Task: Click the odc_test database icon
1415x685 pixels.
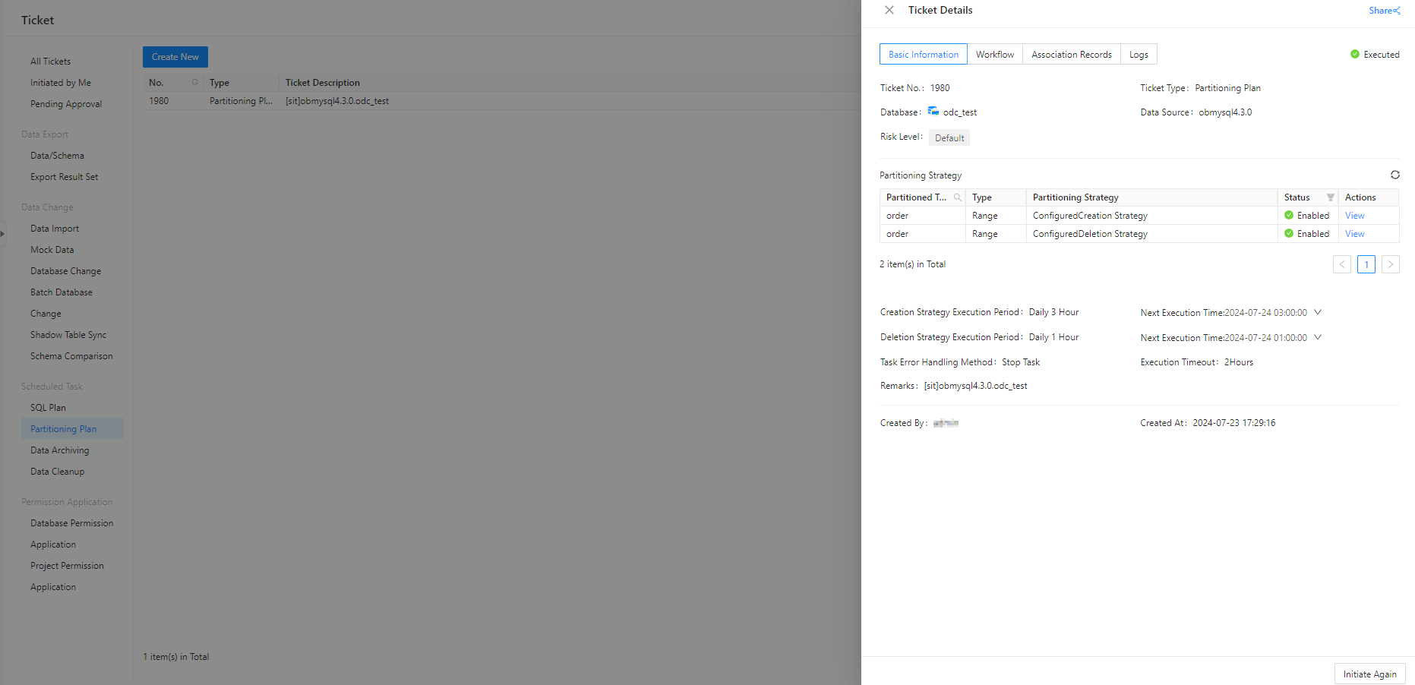Action: 933,112
